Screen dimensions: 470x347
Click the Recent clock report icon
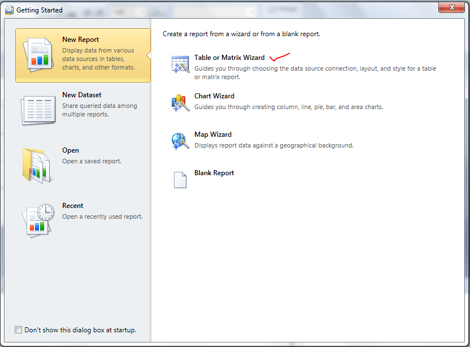pyautogui.click(x=38, y=221)
